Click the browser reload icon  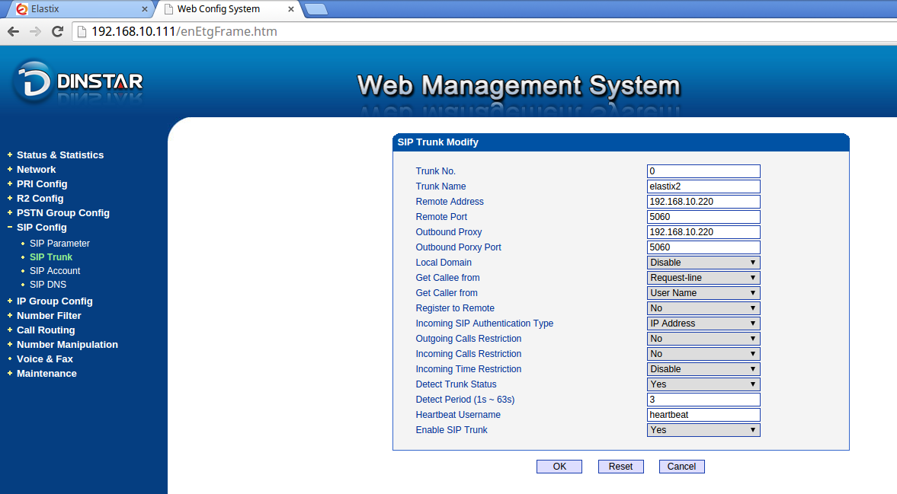pyautogui.click(x=57, y=31)
